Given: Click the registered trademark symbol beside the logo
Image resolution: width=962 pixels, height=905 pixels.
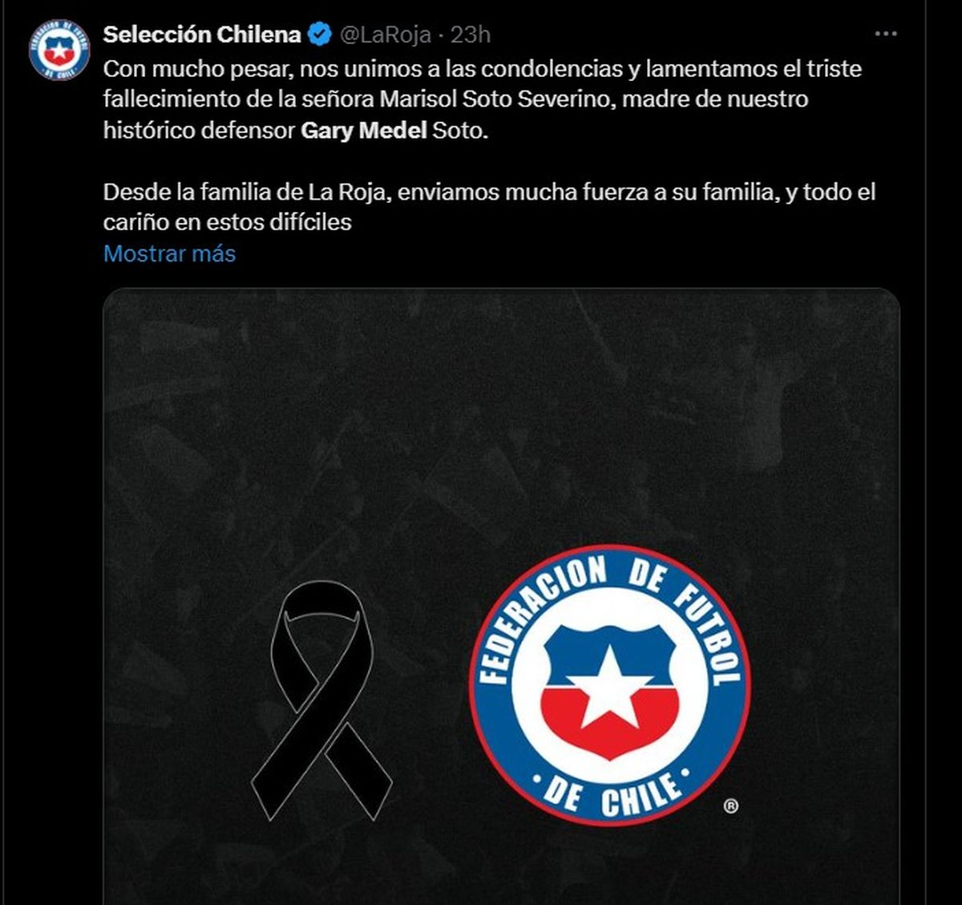Looking at the screenshot, I should click(730, 806).
